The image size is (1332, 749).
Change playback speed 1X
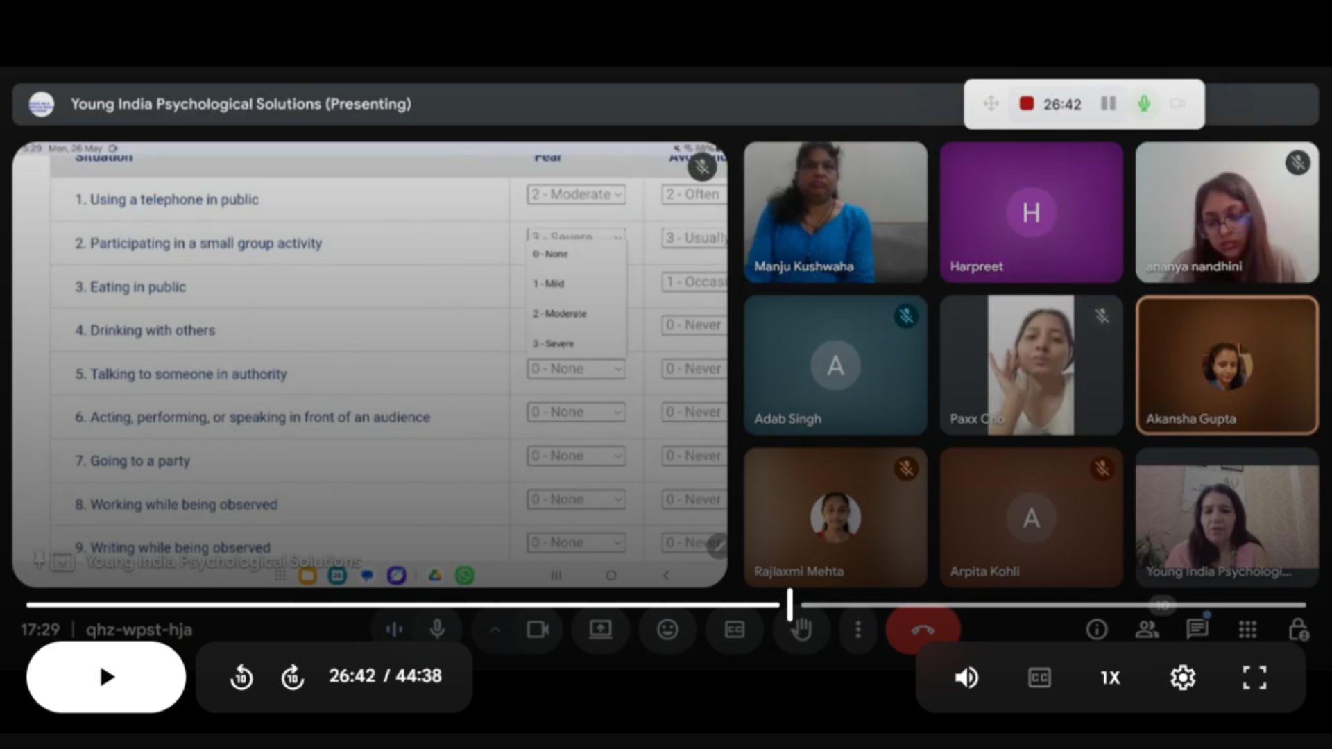coord(1110,677)
